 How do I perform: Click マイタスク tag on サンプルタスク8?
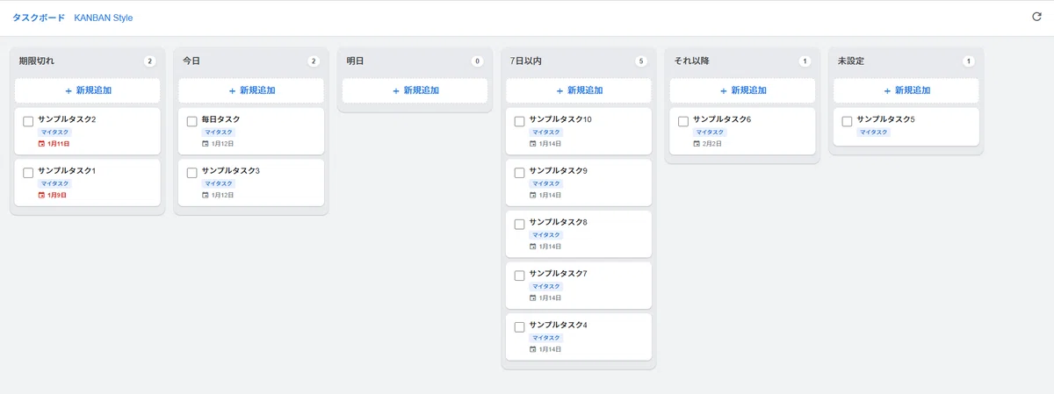546,234
